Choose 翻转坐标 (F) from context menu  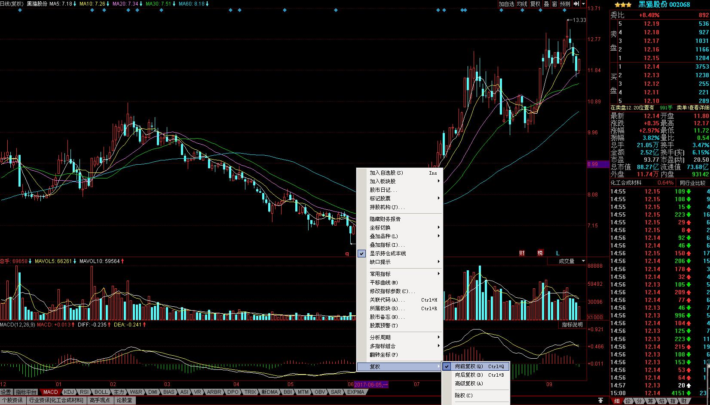pos(399,355)
